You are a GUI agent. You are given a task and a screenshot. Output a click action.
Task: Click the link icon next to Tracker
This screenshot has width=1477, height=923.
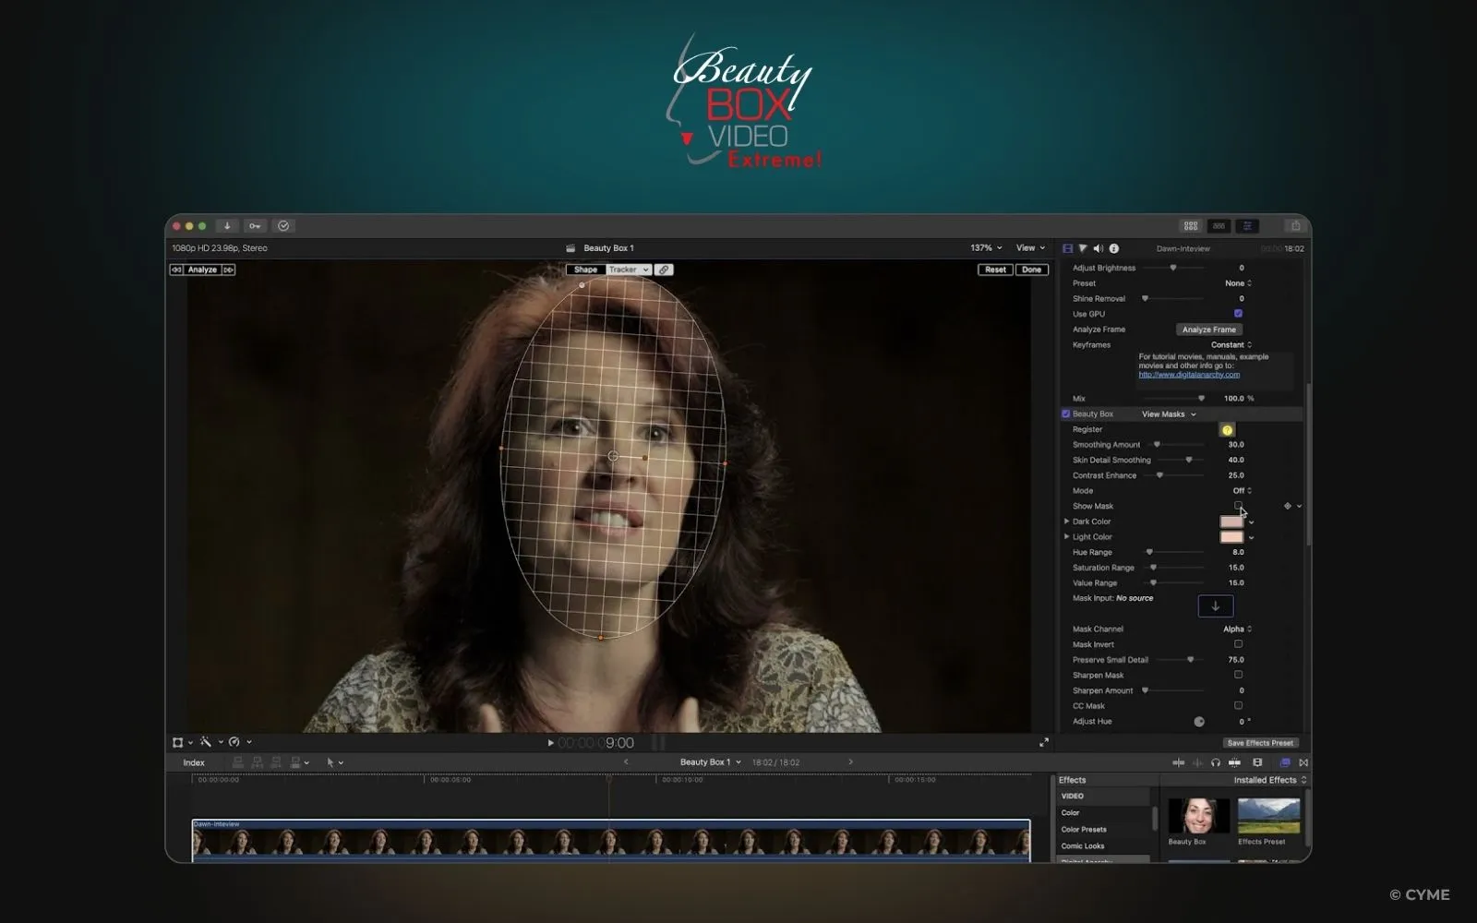(x=664, y=270)
